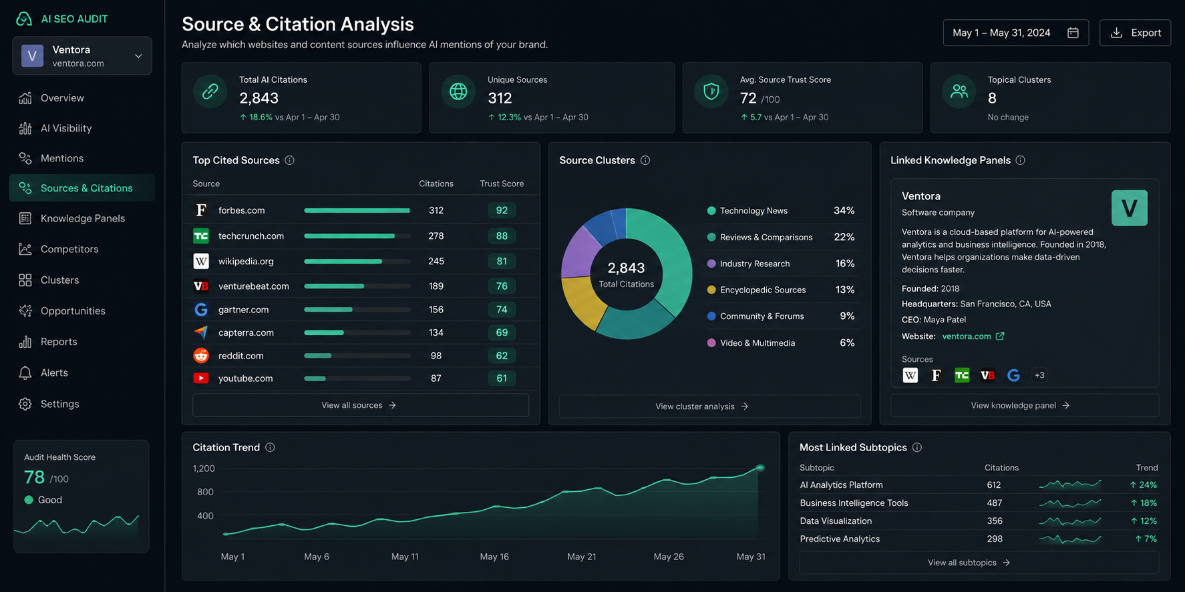Screen dimensions: 1185x592
Task: Click the Citations column header in sources table
Action: 436,184
